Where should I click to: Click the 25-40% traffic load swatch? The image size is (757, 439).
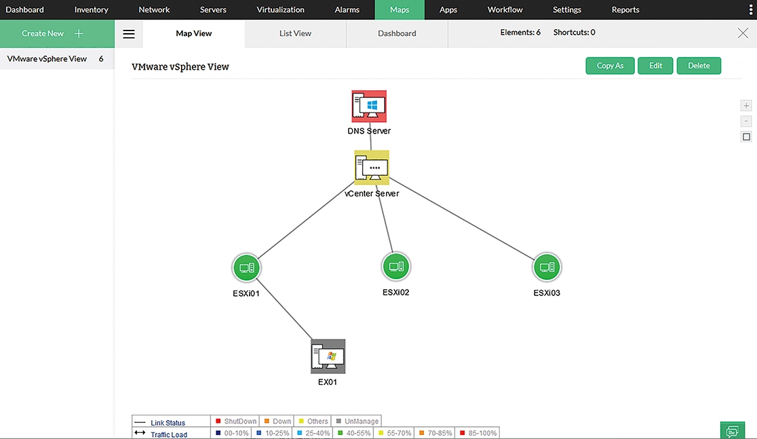299,433
